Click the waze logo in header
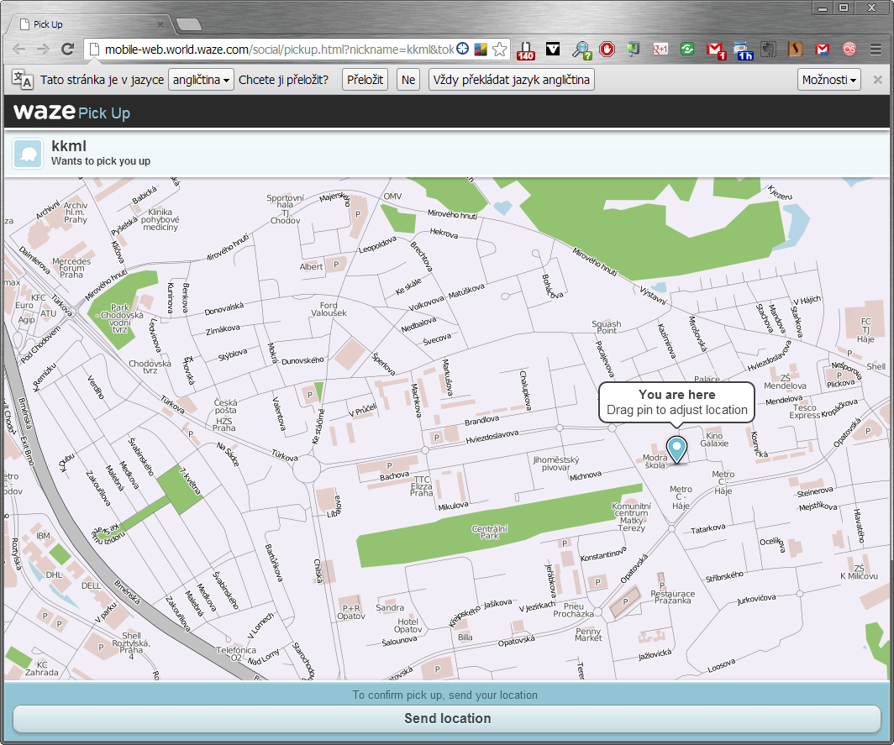The height and width of the screenshot is (745, 894). pyautogui.click(x=45, y=111)
